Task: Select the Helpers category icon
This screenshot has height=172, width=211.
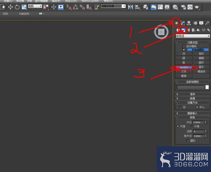Action: pos(198,30)
